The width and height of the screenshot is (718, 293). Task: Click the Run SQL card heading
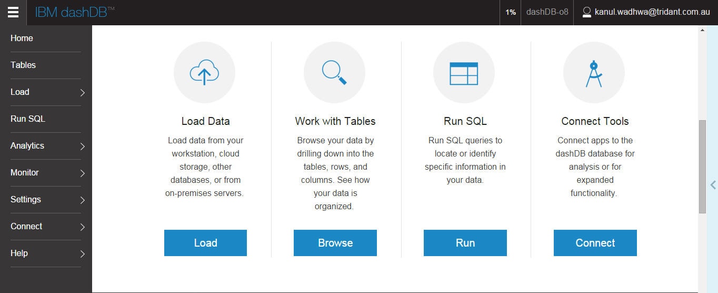(465, 121)
